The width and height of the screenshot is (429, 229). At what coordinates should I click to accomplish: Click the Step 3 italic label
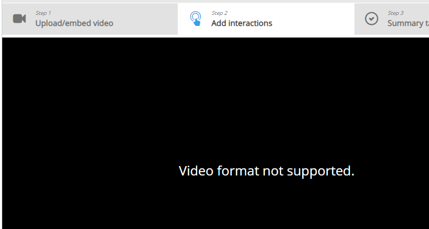click(x=395, y=13)
